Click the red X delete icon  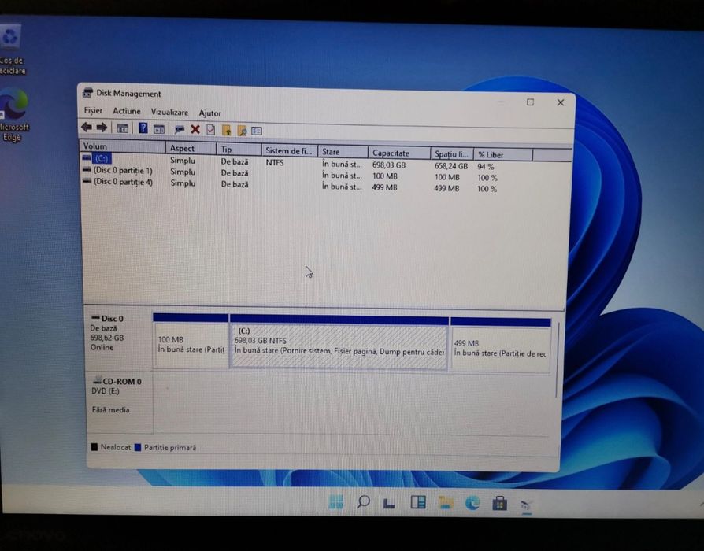click(x=195, y=130)
